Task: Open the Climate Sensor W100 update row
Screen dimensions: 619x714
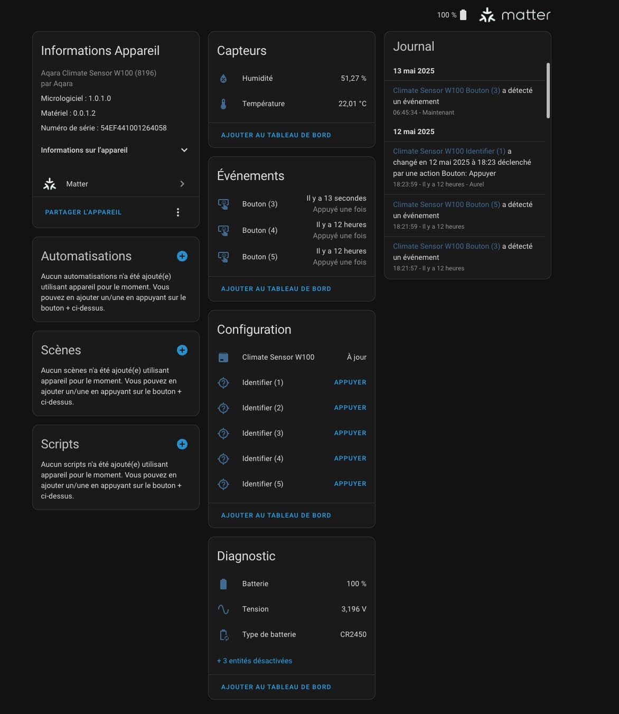Action: (292, 358)
